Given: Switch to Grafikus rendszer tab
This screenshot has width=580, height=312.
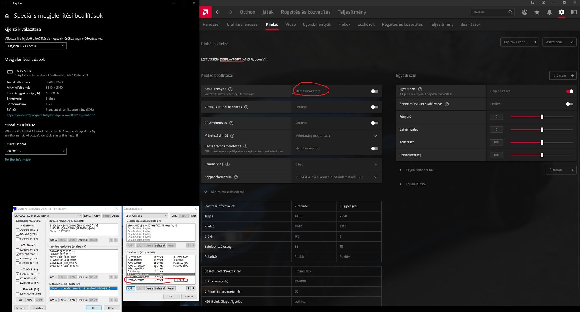Looking at the screenshot, I should (x=243, y=24).
